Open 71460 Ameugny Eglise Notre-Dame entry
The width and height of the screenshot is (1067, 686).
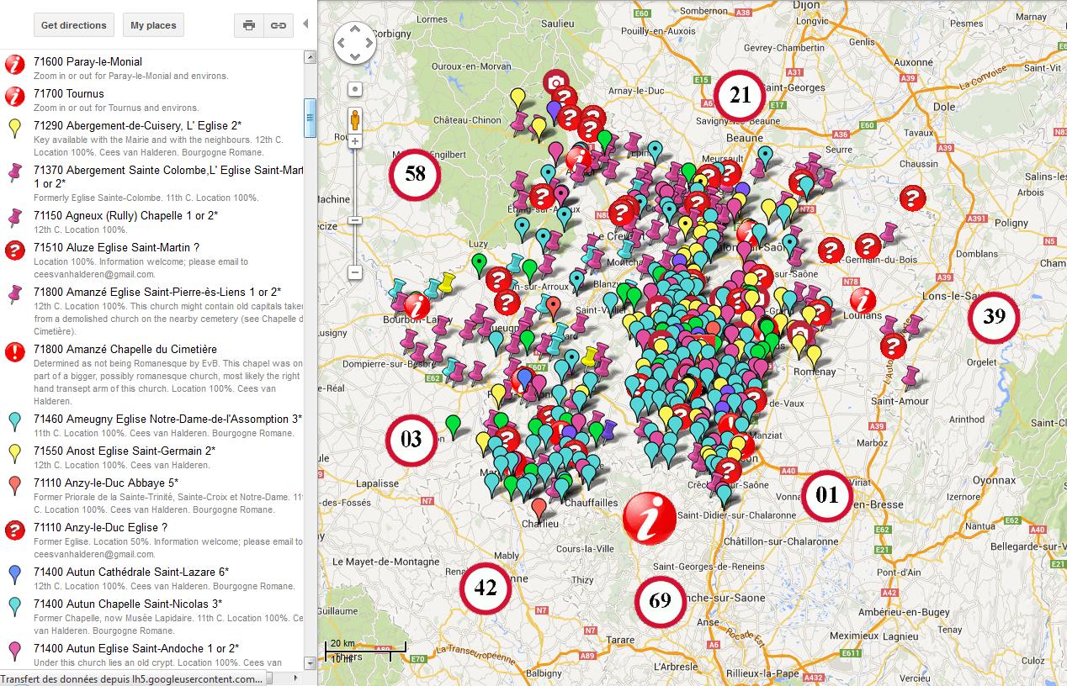pyautogui.click(x=168, y=419)
